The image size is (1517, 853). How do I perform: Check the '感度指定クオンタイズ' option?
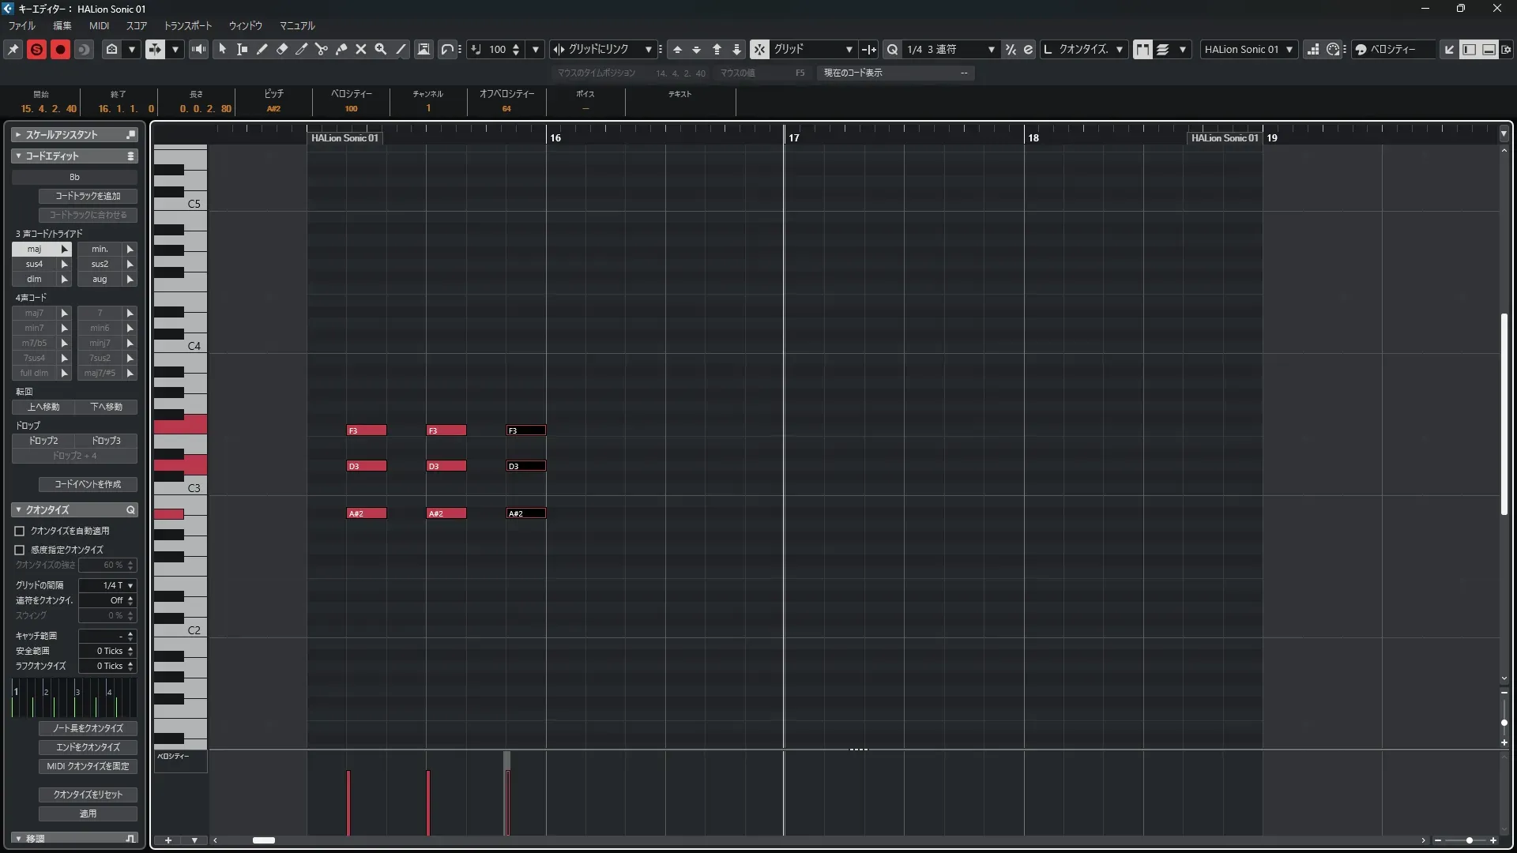[20, 550]
